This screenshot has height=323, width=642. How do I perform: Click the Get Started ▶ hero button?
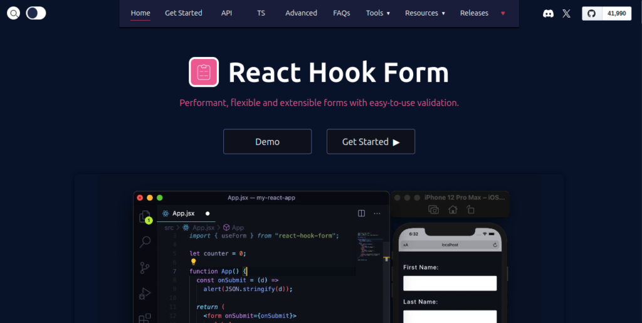click(371, 142)
